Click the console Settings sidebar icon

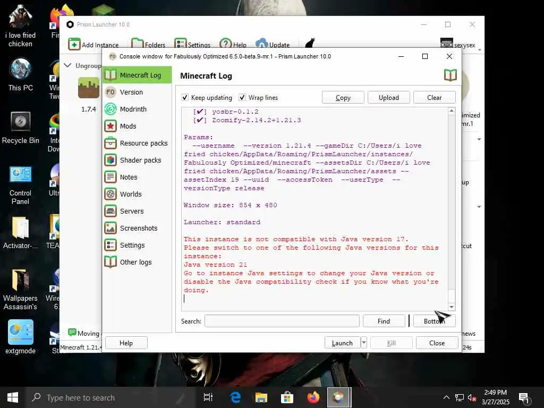(x=110, y=245)
